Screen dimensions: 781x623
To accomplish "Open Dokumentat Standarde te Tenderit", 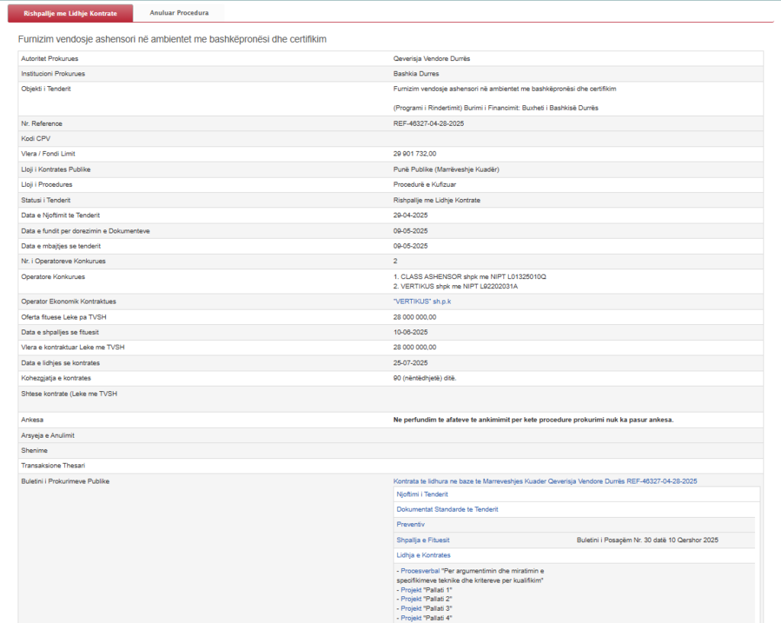I will [447, 509].
